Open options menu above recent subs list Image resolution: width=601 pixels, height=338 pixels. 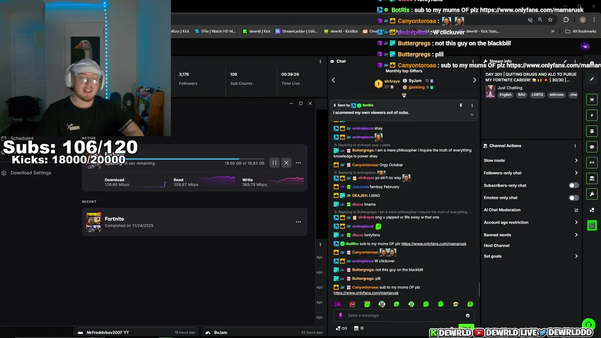tap(320, 244)
